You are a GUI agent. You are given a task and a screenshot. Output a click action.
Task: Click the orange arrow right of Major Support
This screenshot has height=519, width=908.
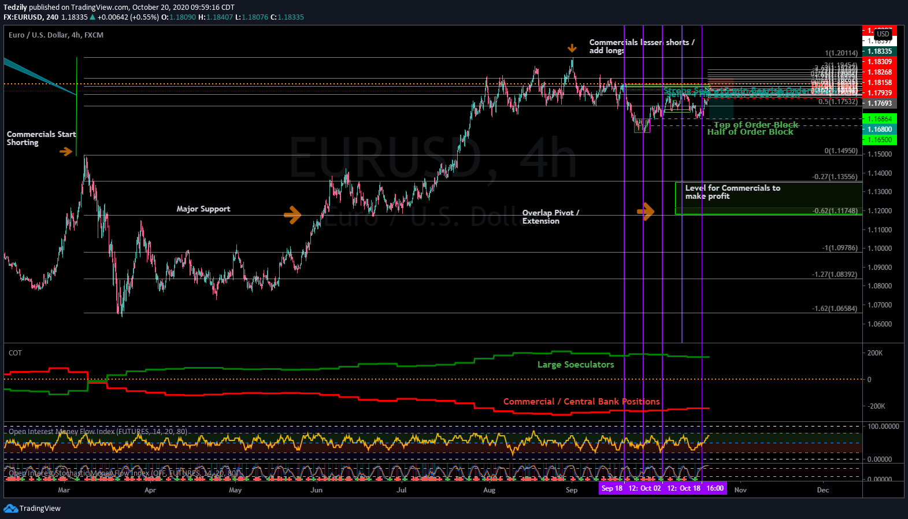[x=293, y=215]
